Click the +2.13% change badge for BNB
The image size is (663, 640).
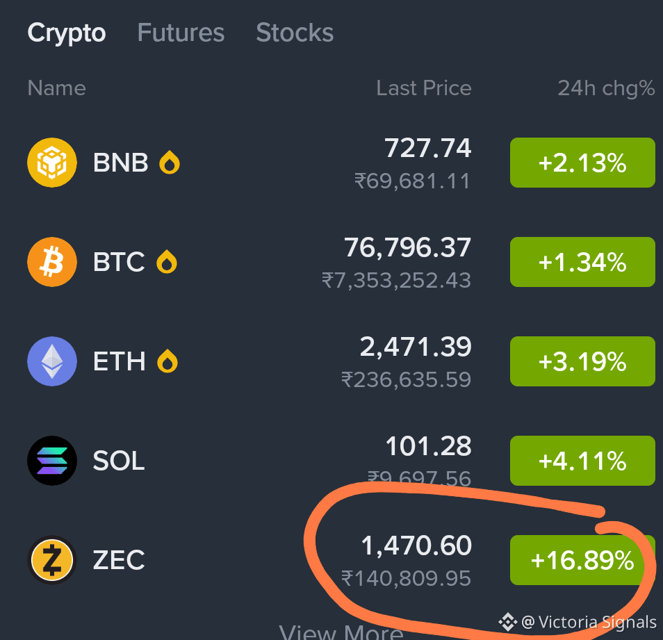[x=582, y=163]
